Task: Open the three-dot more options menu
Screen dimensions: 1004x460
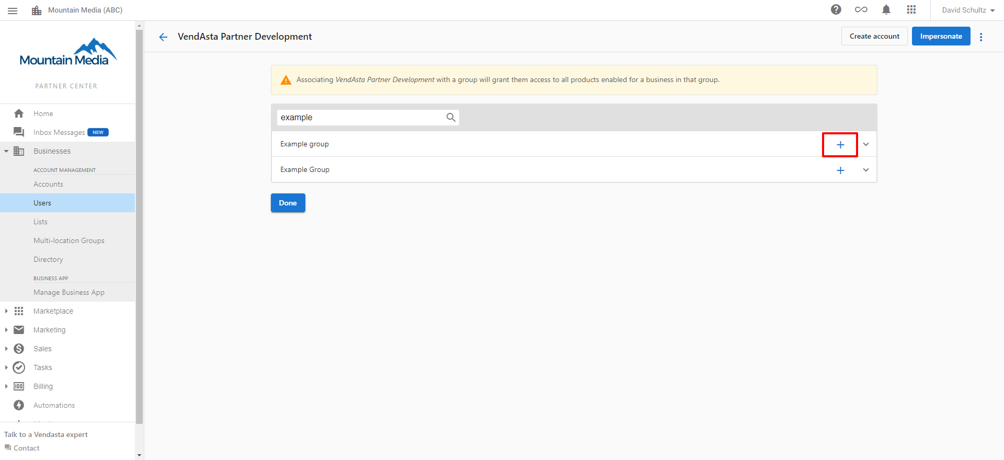Action: [x=981, y=37]
